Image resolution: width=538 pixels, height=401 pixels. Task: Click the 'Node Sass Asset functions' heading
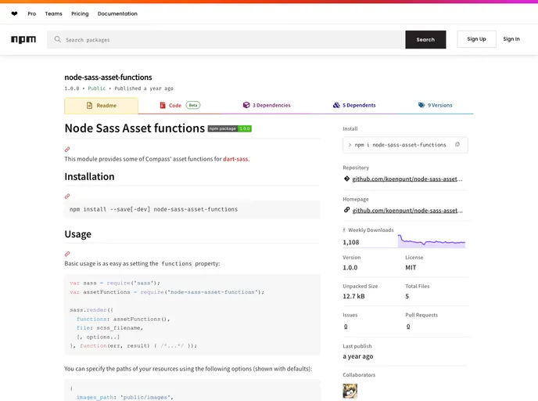tap(134, 128)
